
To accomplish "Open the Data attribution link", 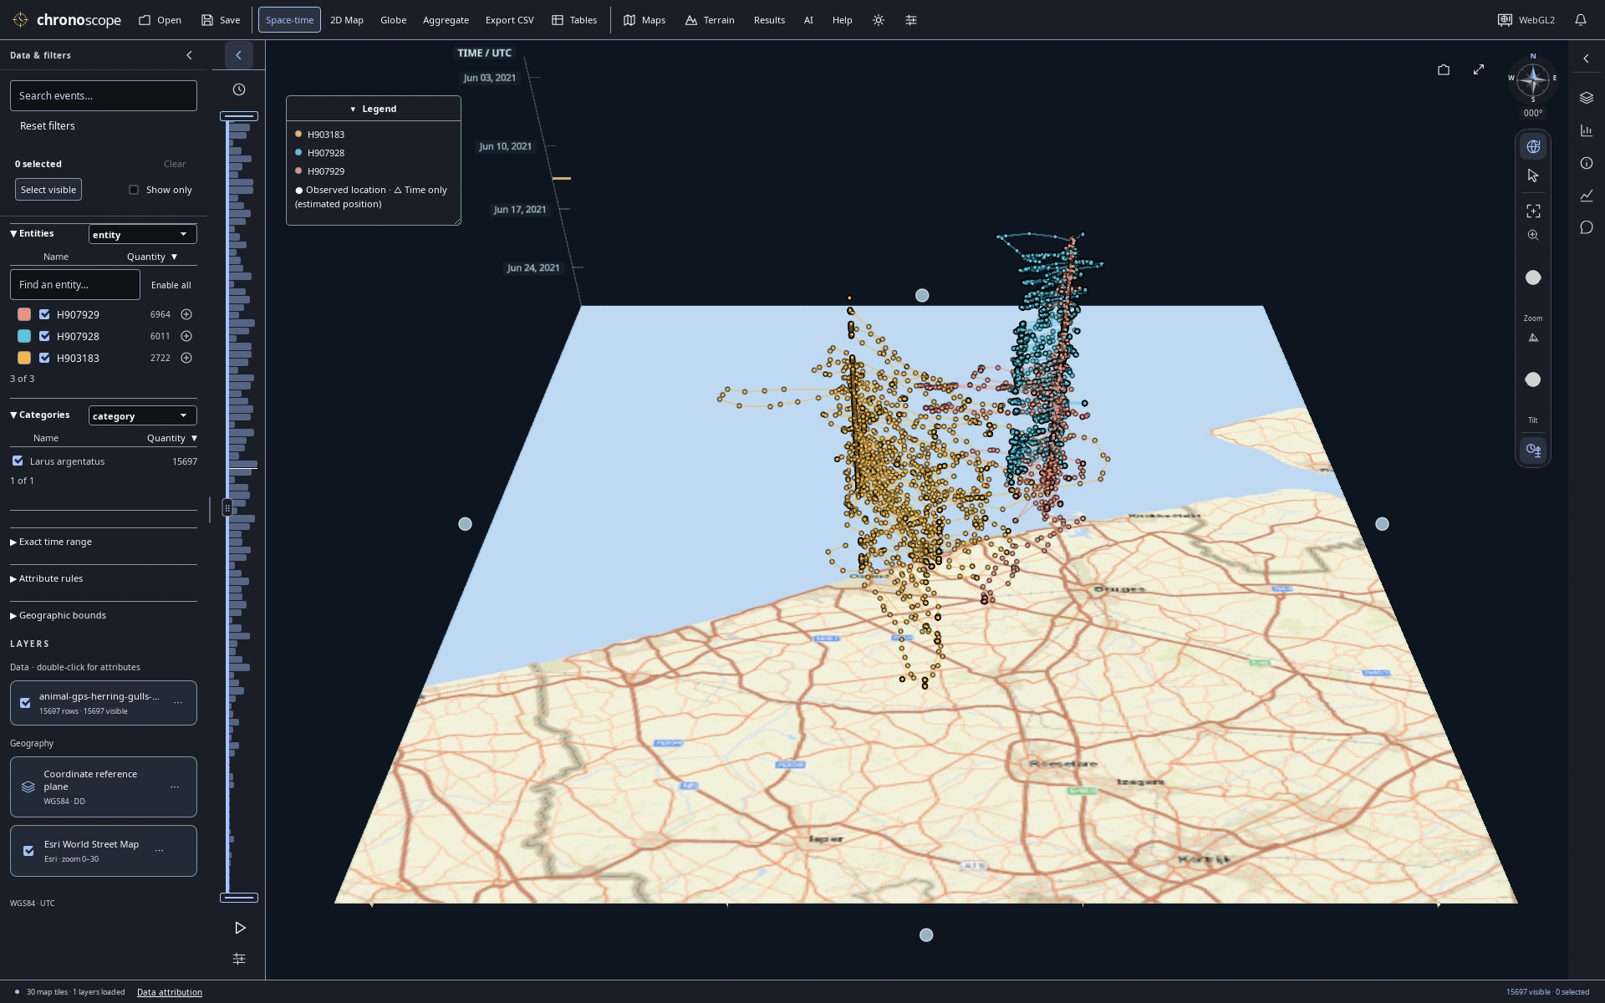I will click(x=170, y=992).
